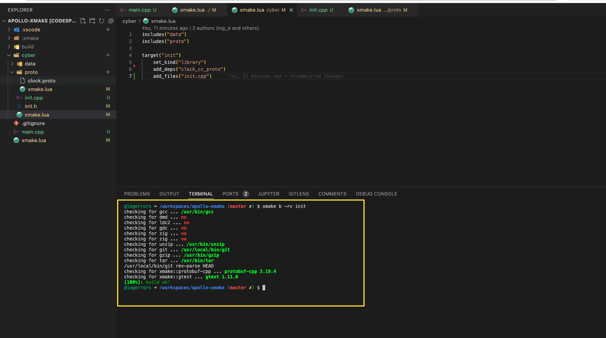This screenshot has height=338, width=606.
Task: Click the New Folder icon in Explorer header
Action: [92, 21]
